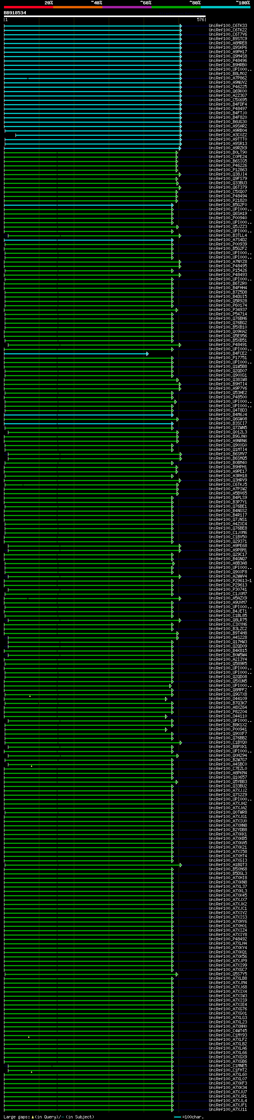Viewport: 254px width, 1120px height.
Task: Open hit UniRef100_C6TK33
Action: (x=228, y=26)
